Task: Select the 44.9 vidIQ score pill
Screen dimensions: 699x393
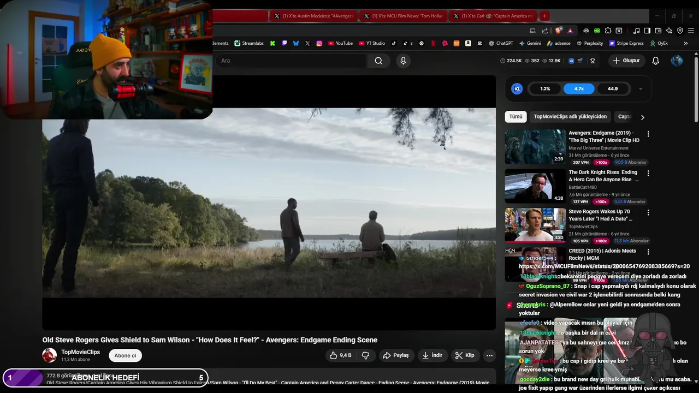Action: 613,88
